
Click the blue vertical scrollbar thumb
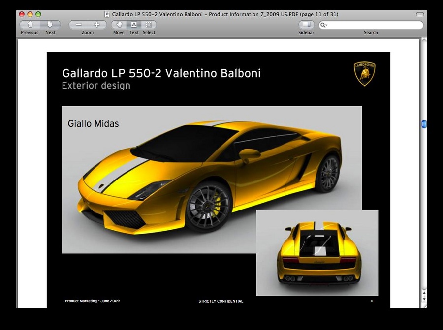pyautogui.click(x=424, y=124)
